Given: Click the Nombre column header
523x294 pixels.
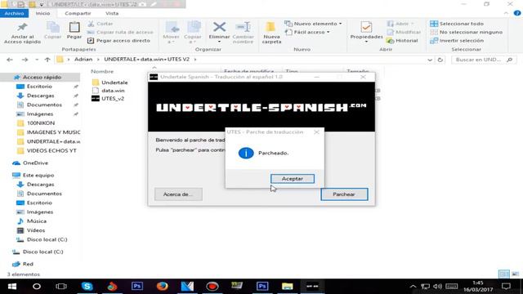Looking at the screenshot, I should click(102, 71).
